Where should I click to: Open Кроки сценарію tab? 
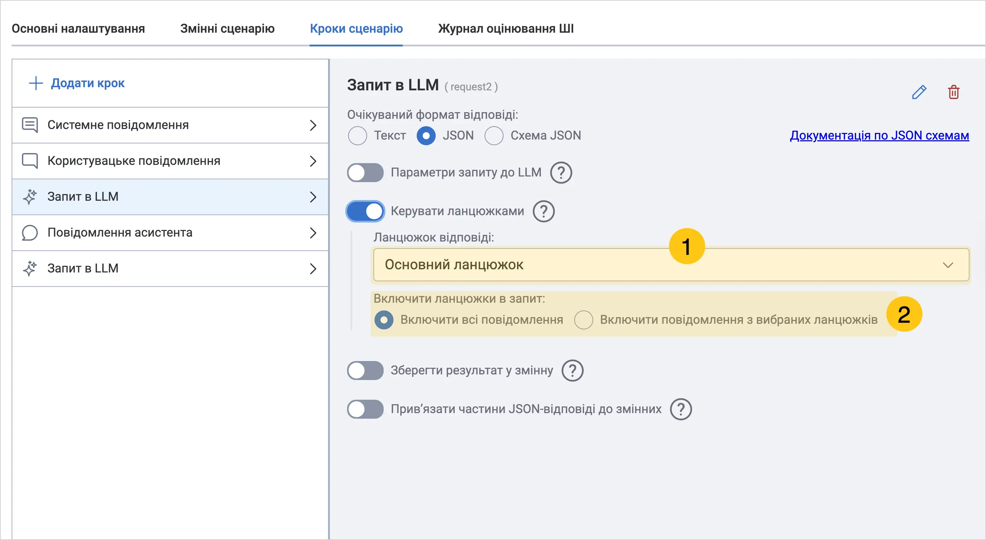tap(356, 28)
